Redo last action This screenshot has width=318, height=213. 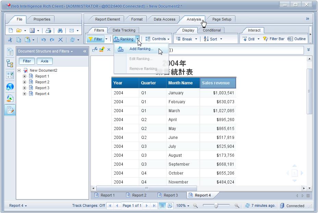click(x=52, y=39)
